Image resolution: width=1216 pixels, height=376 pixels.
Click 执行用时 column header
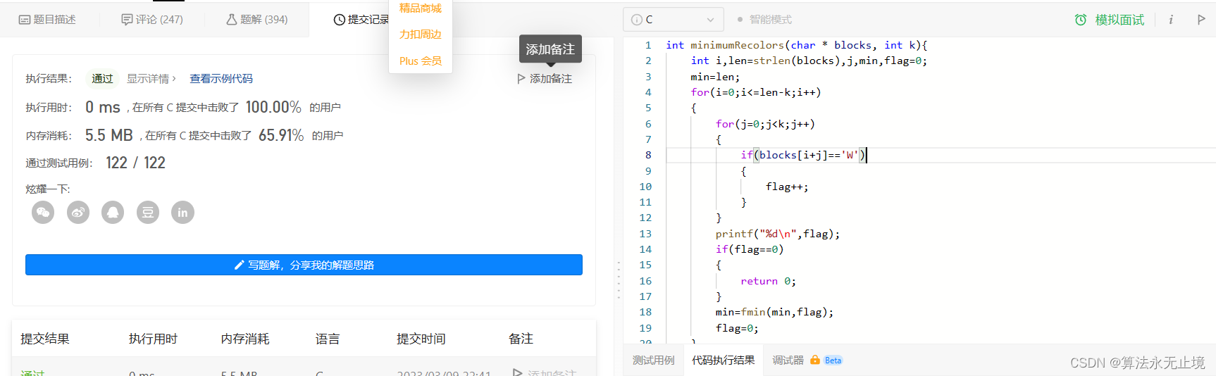153,339
